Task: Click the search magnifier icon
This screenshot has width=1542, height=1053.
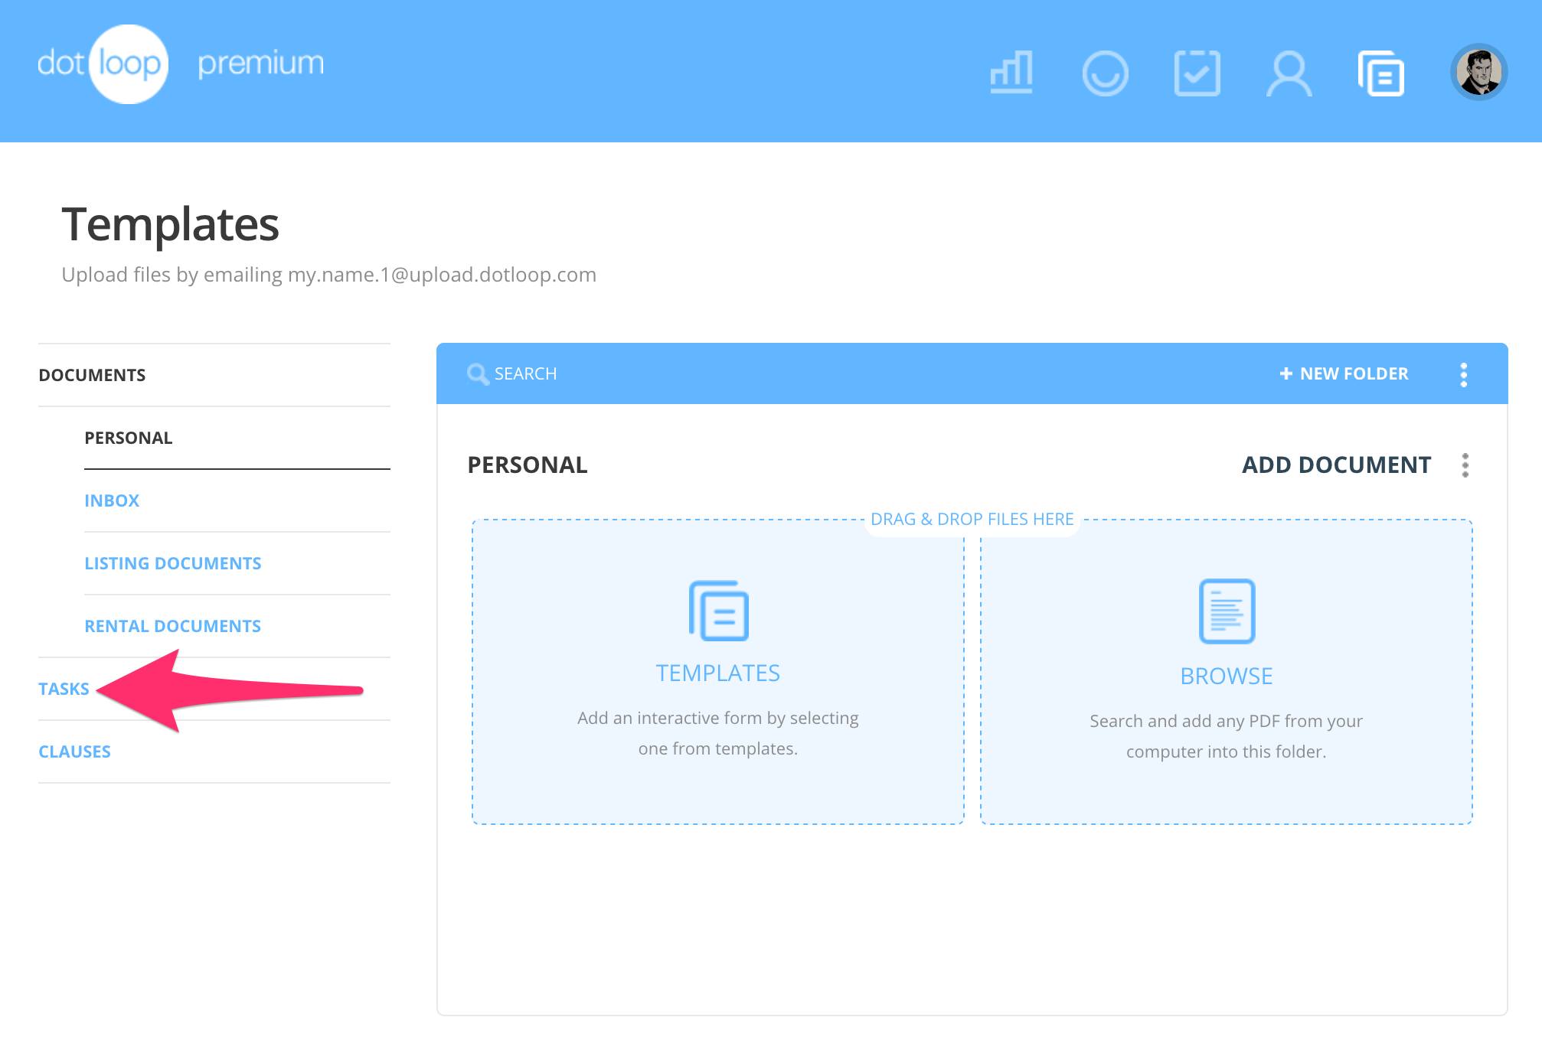Action: click(478, 374)
